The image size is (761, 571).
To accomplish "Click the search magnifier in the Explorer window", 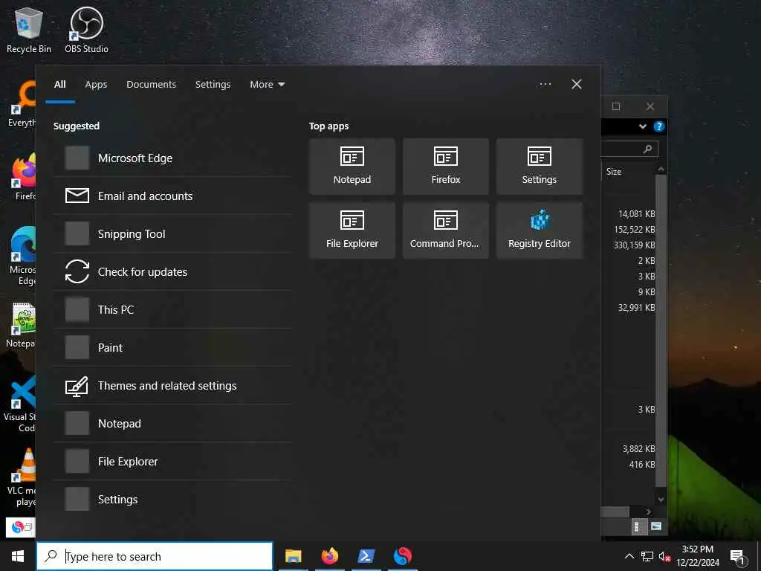I will [647, 149].
